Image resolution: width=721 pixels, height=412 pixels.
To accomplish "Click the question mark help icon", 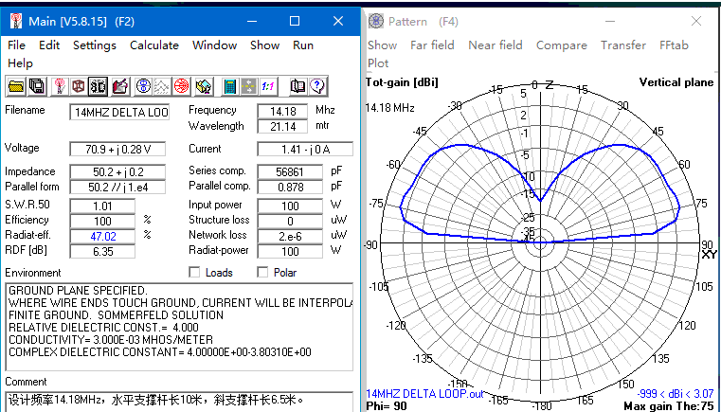I will tap(317, 86).
